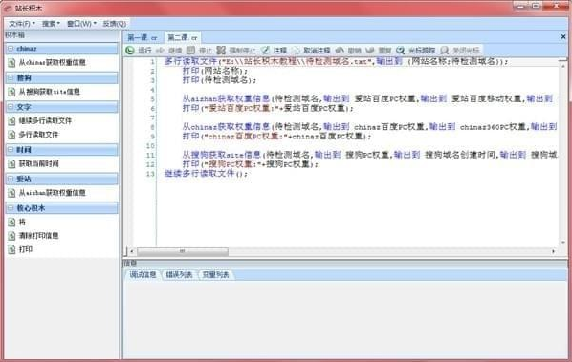Collapse the 搜狗 group
Screen dimensions: 572x362
[11, 77]
